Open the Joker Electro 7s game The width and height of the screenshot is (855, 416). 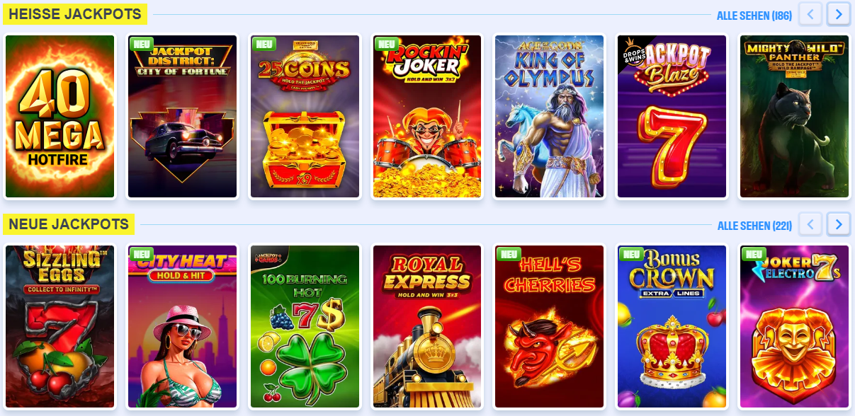[x=794, y=327]
